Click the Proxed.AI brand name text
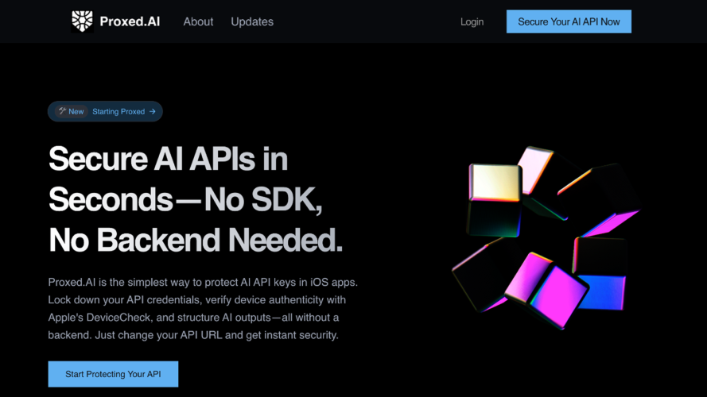 (x=130, y=21)
